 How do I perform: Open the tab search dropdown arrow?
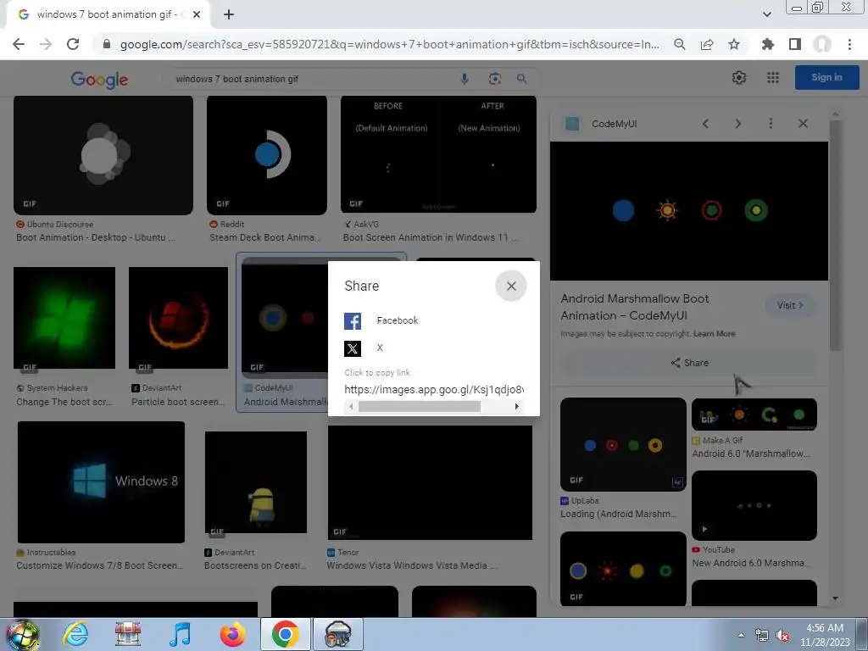click(766, 14)
